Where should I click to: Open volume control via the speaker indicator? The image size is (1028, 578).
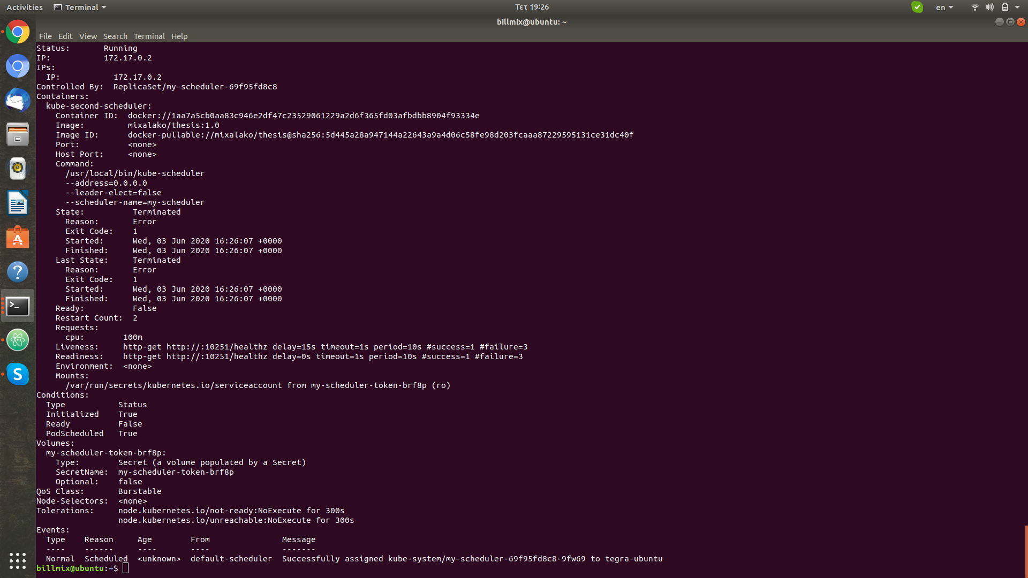(990, 7)
